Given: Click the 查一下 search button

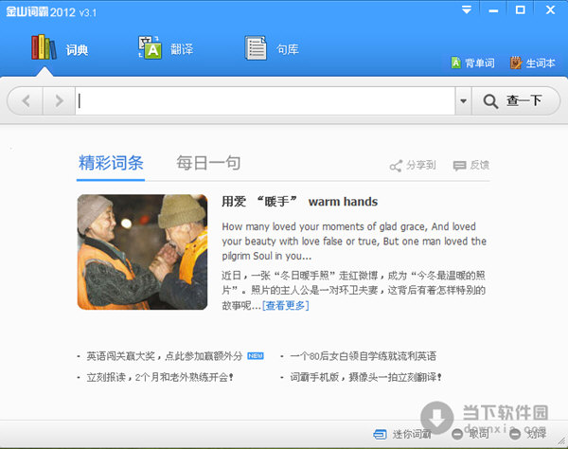Looking at the screenshot, I should click(515, 100).
